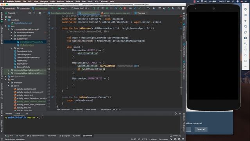Open AndroidManifest.xml in the project tree
This screenshot has height=141, width=250.
[x=23, y=23]
